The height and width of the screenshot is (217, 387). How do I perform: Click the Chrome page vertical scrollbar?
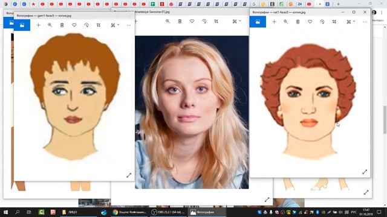point(385,119)
